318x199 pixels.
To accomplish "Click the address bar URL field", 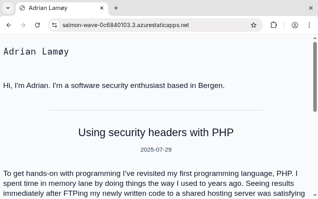I will 151,25.
